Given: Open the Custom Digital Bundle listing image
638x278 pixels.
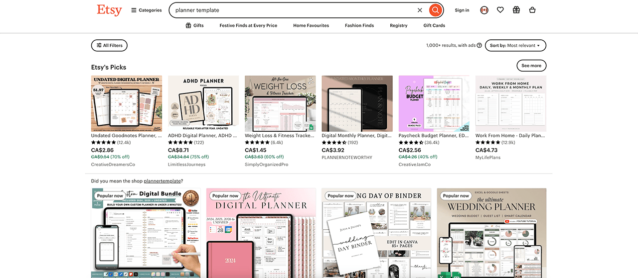Looking at the screenshot, I should pyautogui.click(x=146, y=233).
